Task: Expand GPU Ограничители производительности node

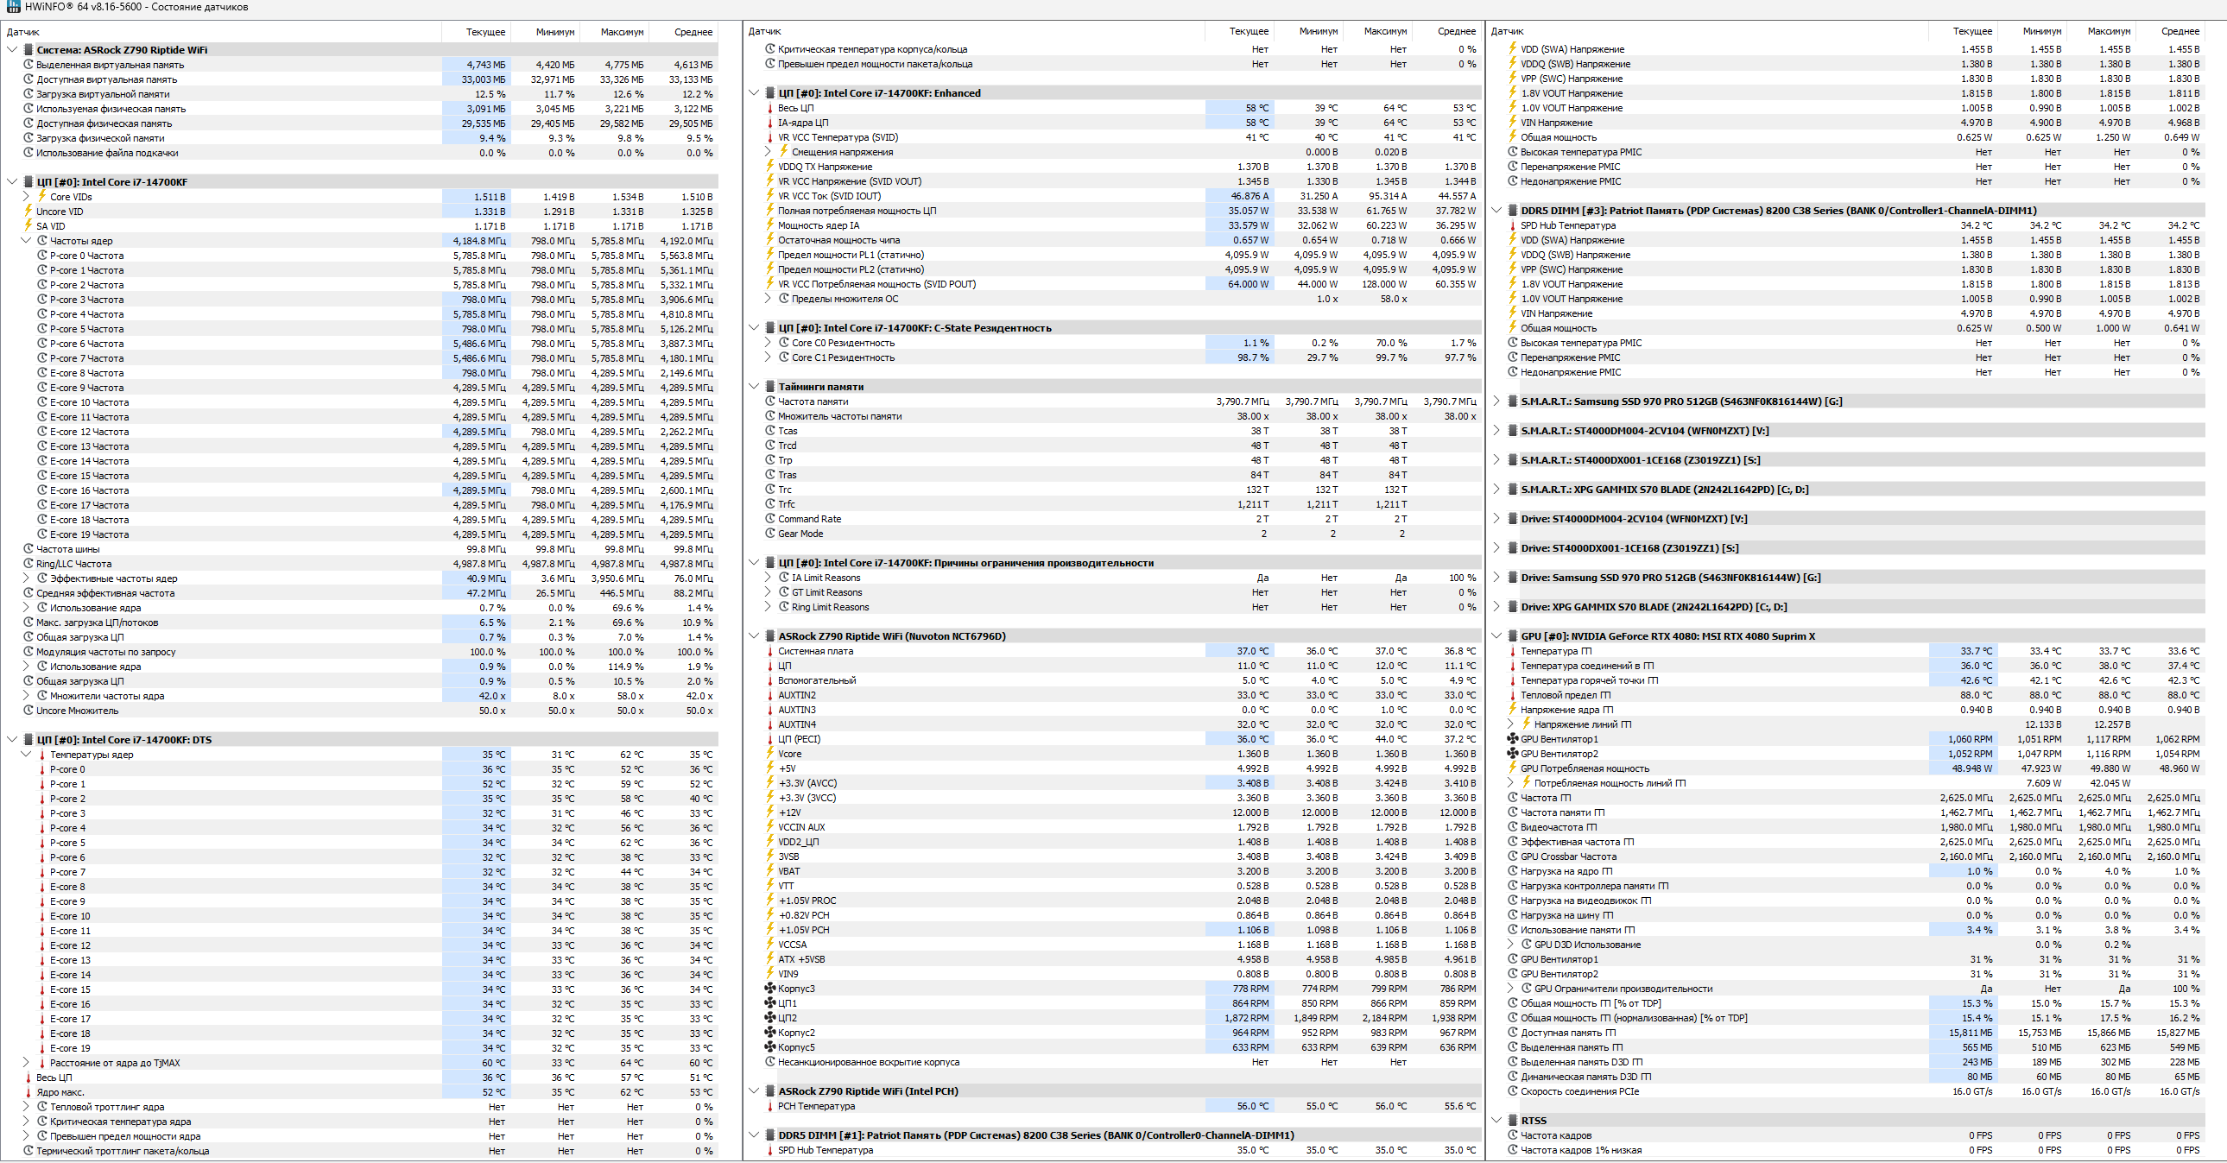Action: pos(1510,989)
